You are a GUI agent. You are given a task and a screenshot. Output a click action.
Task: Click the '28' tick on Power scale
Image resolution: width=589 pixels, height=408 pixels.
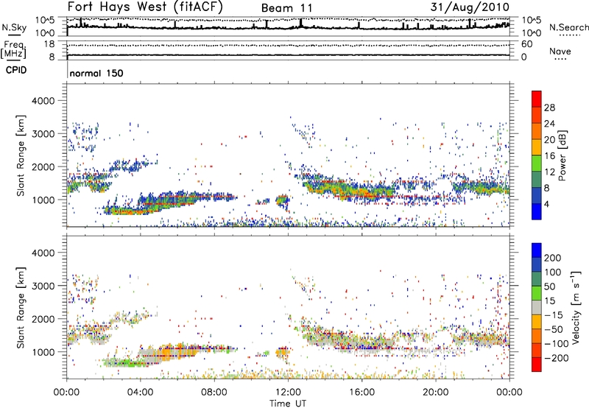click(549, 108)
